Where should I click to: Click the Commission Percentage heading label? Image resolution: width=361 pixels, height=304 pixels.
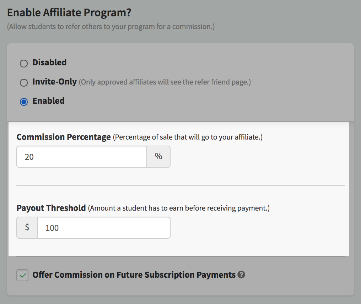64,137
